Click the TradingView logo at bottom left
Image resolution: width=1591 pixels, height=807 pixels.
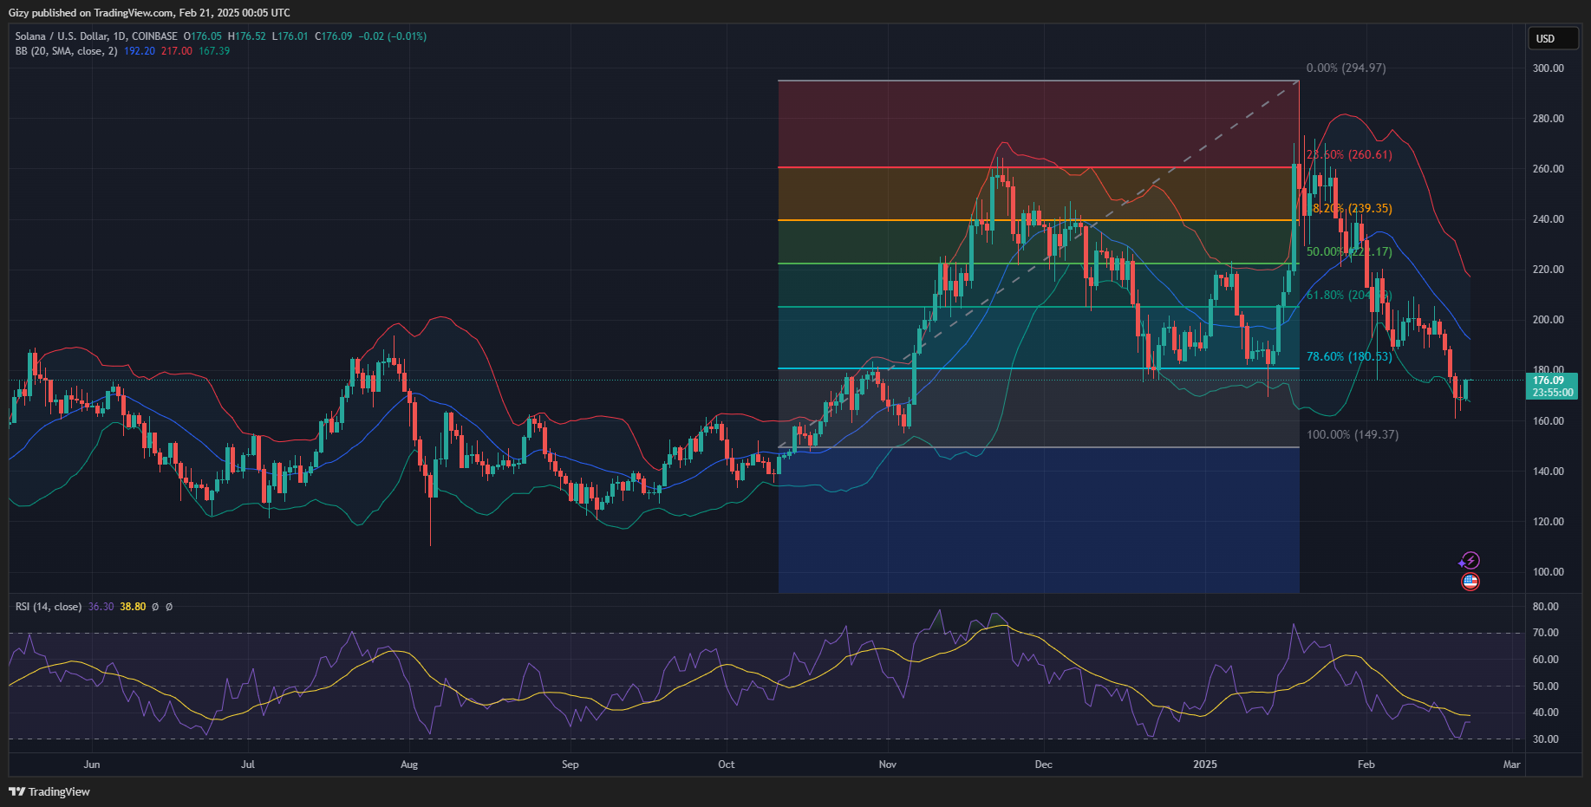coord(49,791)
